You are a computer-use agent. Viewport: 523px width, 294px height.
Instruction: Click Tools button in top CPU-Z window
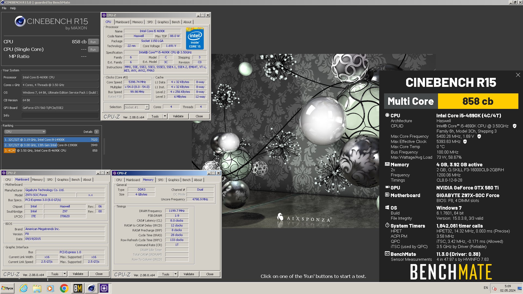tap(155, 116)
